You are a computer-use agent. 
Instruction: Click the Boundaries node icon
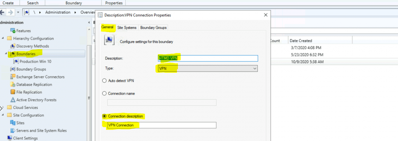point(13,54)
